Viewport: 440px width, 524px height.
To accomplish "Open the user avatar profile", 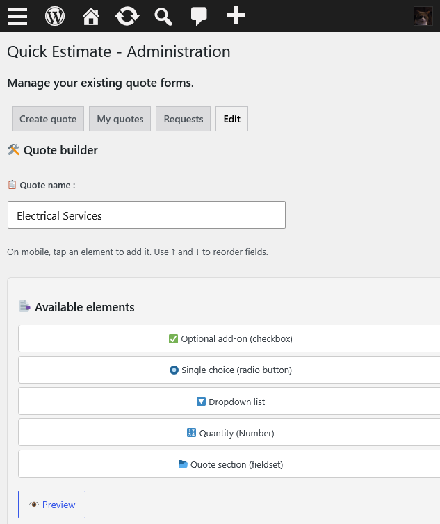I will point(423,16).
